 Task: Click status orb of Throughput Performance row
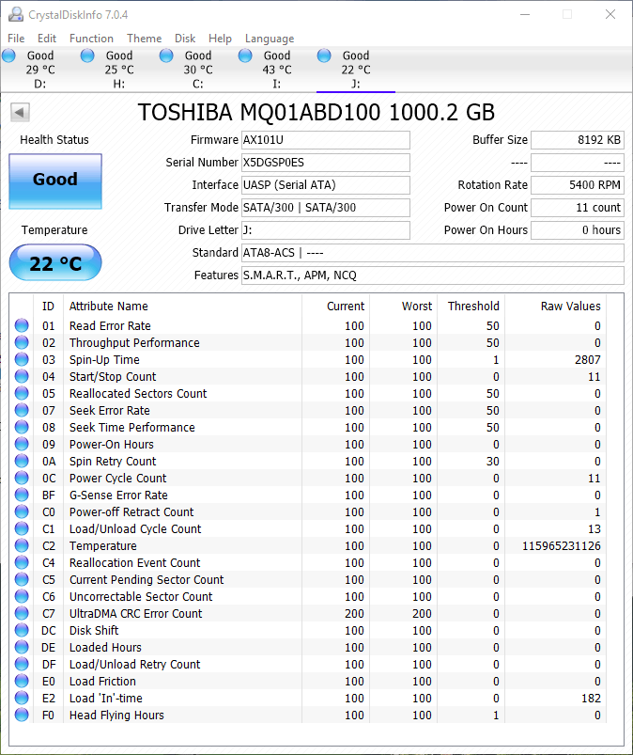22,342
